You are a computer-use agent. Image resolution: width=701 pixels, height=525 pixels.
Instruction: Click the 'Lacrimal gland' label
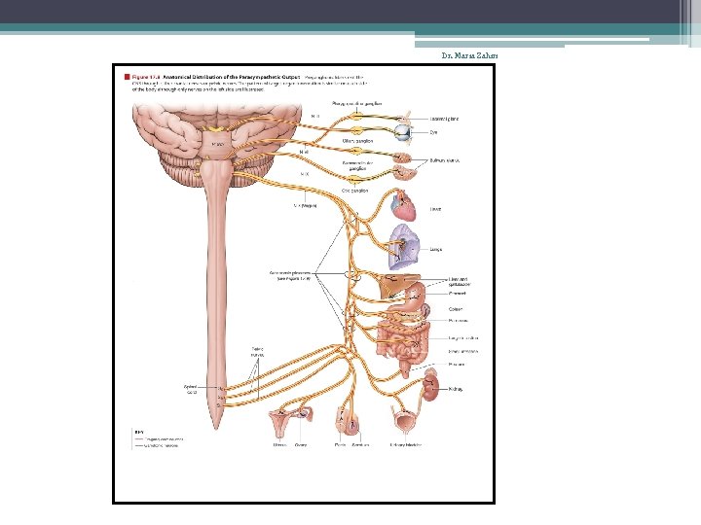coord(444,119)
